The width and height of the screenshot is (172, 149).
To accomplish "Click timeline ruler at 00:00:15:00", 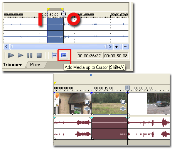I will [x=104, y=88].
